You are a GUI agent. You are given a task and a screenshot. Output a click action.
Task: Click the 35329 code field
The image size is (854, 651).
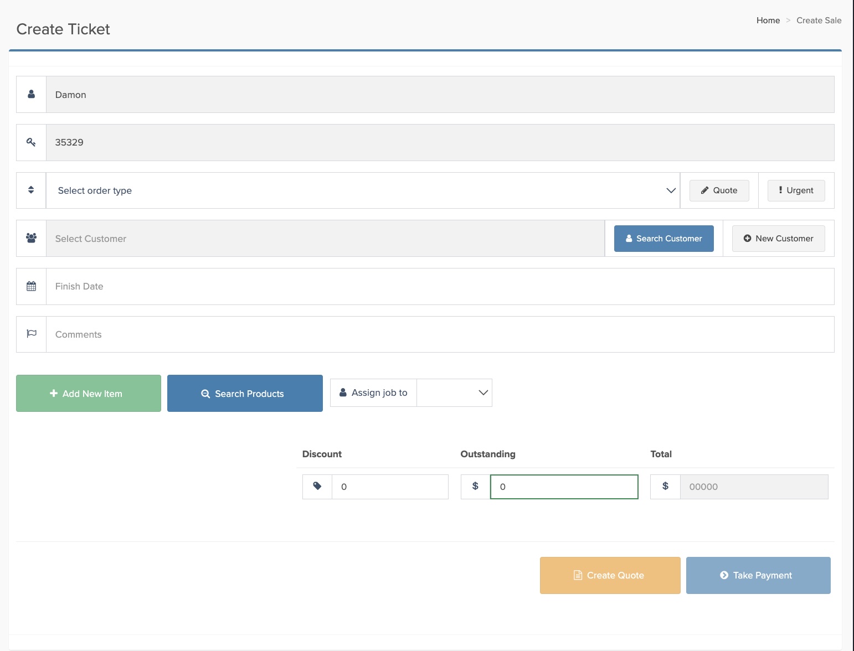(x=440, y=142)
